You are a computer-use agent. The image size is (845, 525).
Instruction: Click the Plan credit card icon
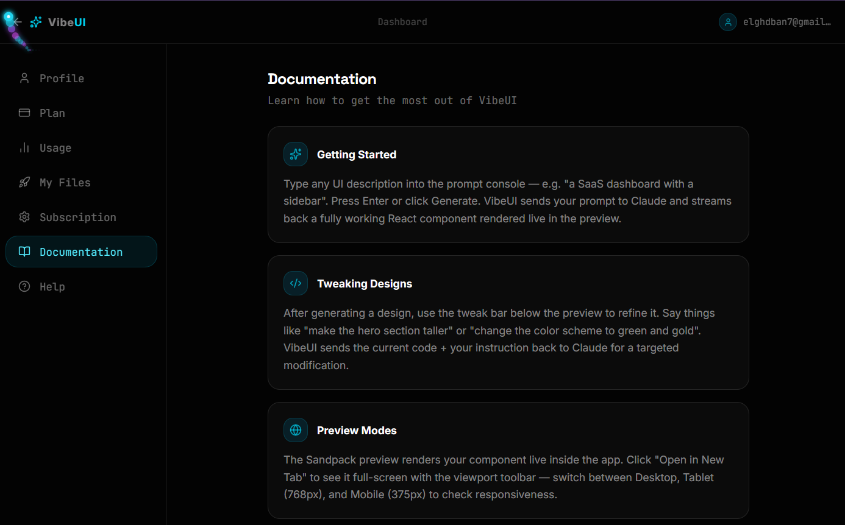[x=24, y=113]
